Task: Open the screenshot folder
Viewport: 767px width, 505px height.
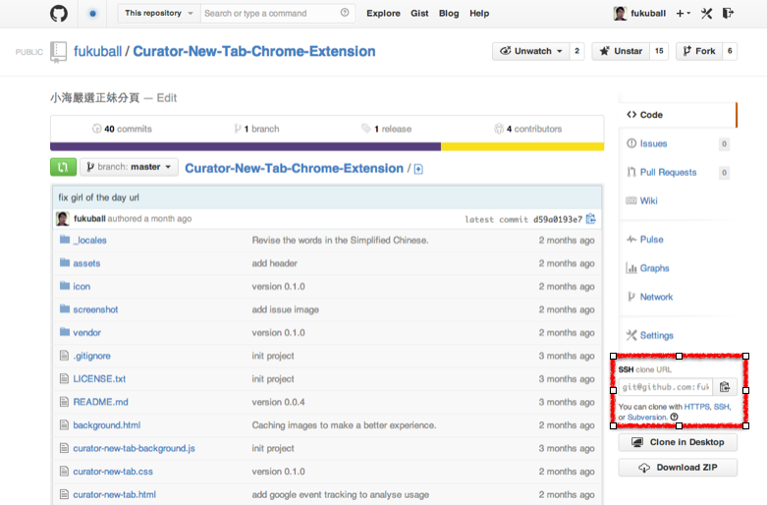Action: [x=95, y=309]
